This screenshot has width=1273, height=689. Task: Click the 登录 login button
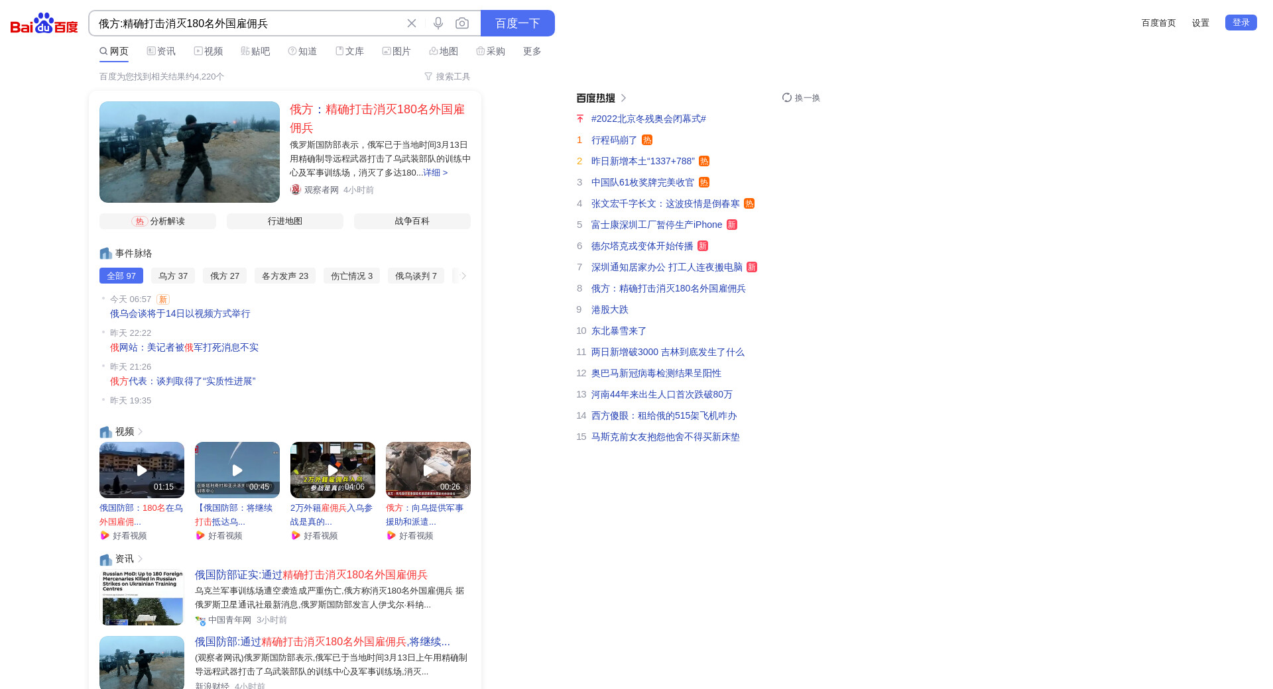1241,23
